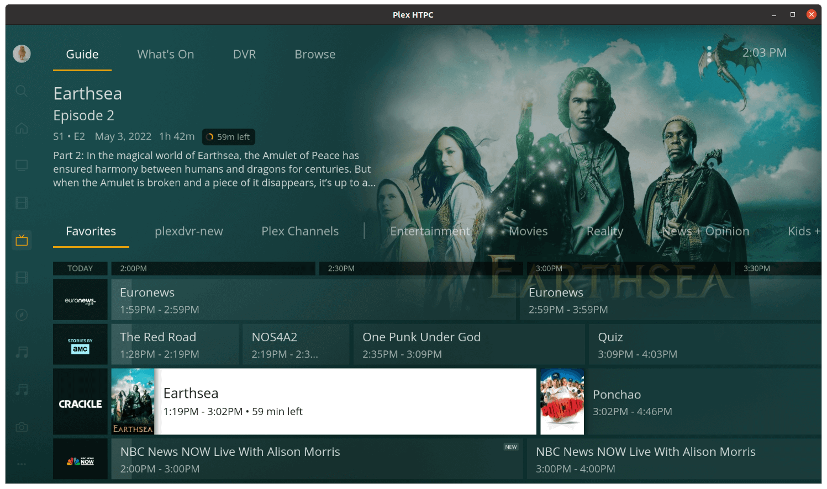Select the plexdvr-new channel source
Image resolution: width=827 pixels, height=489 pixels.
tap(189, 231)
